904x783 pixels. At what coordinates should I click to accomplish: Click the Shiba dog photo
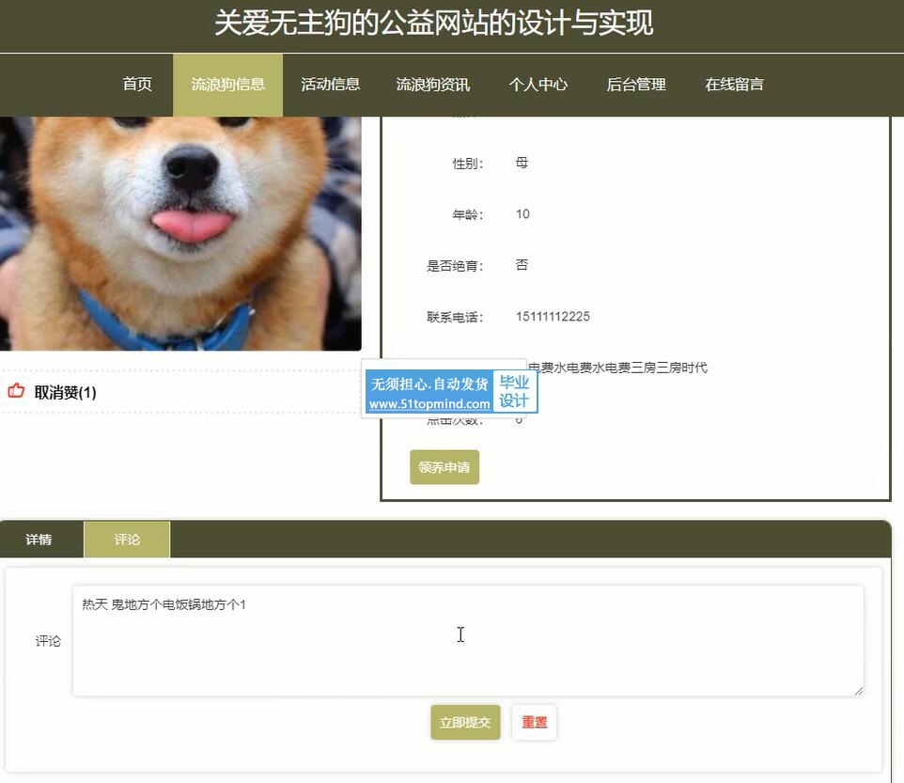[x=180, y=233]
